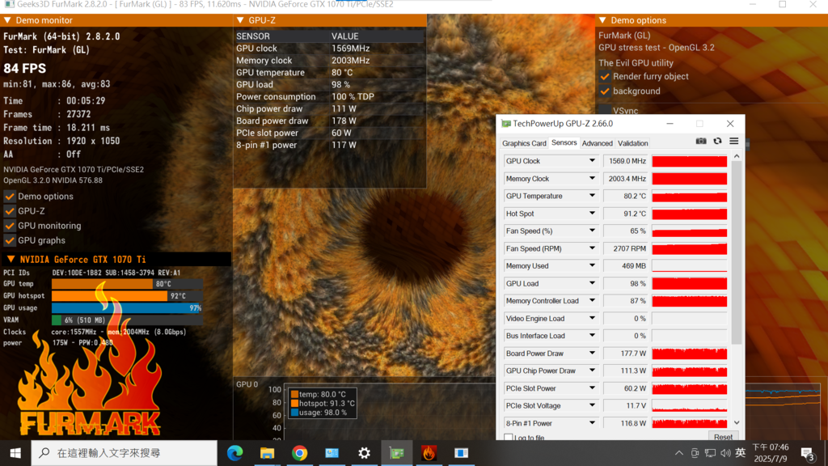Open the GPU-Z hamburger menu icon
The width and height of the screenshot is (828, 466).
pyautogui.click(x=734, y=141)
